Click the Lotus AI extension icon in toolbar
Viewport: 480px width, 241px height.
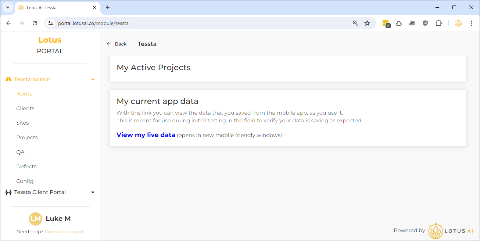coord(458,23)
